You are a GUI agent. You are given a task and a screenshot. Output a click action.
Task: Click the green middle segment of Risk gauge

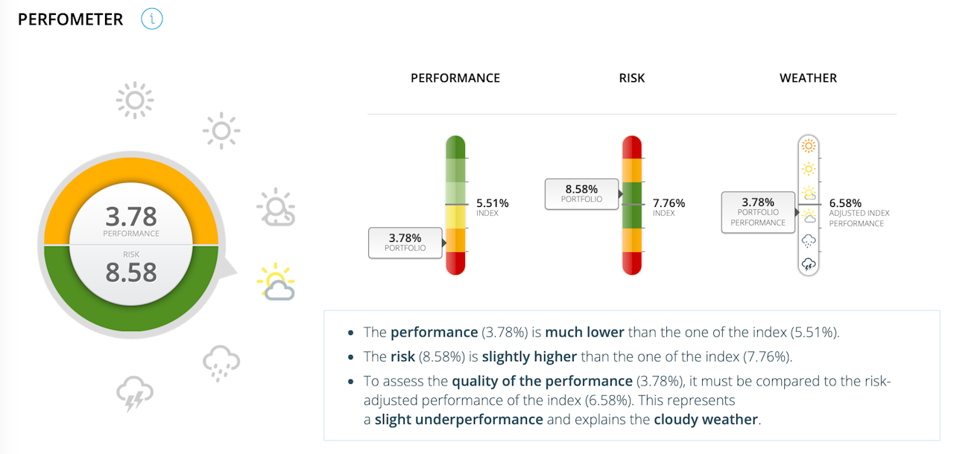click(632, 205)
